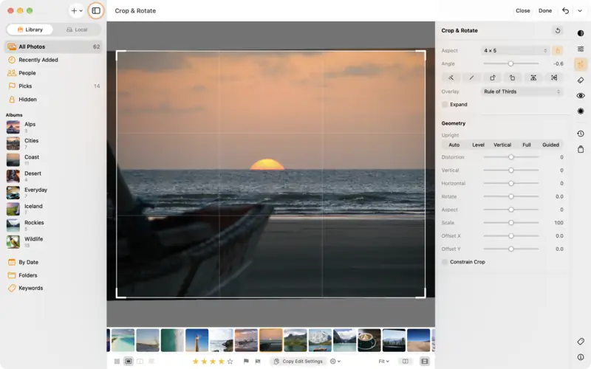Image resolution: width=591 pixels, height=369 pixels.
Task: Select the coffee cup thumbnail in filmstrip
Action: tap(369, 340)
